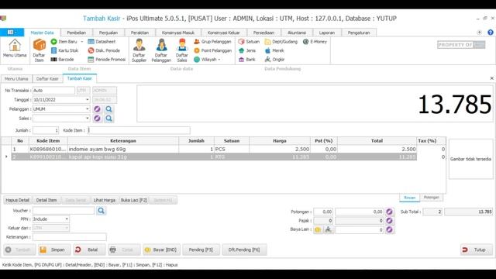Open Bank data

click(x=247, y=59)
